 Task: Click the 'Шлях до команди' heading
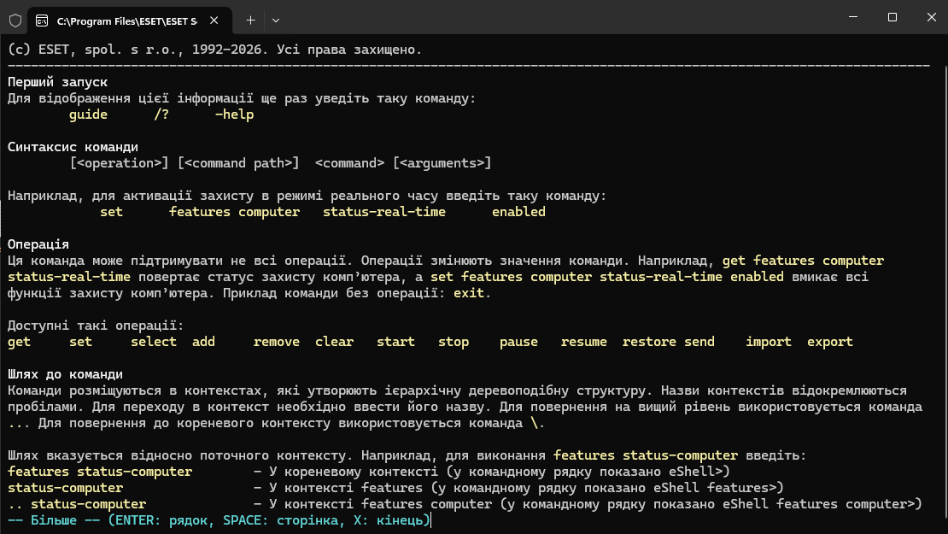click(x=65, y=374)
